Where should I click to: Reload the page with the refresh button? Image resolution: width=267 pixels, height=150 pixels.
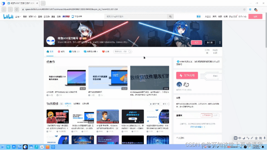pos(17,9)
